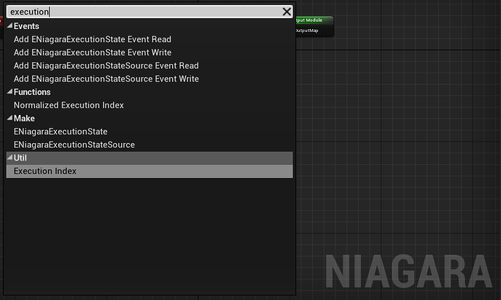Select Make ENiagaraExecutionState entry
This screenshot has height=300, width=501.
click(x=60, y=131)
